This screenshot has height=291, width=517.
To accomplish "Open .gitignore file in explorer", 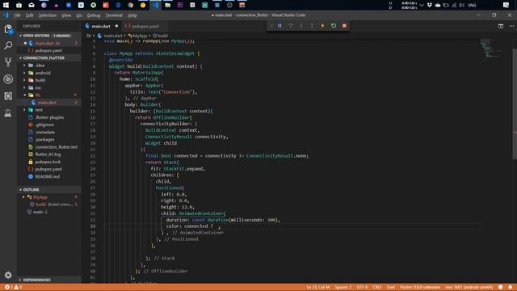I will (44, 124).
